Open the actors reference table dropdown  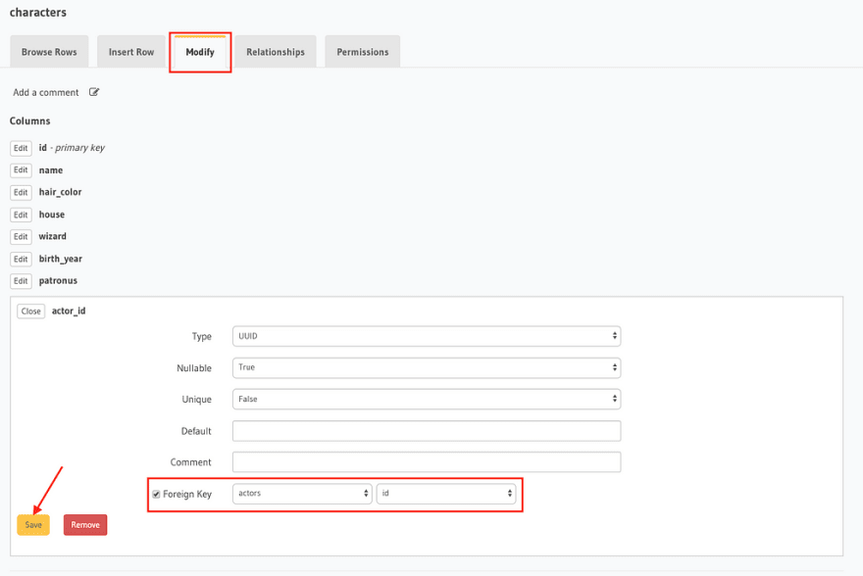tap(302, 494)
